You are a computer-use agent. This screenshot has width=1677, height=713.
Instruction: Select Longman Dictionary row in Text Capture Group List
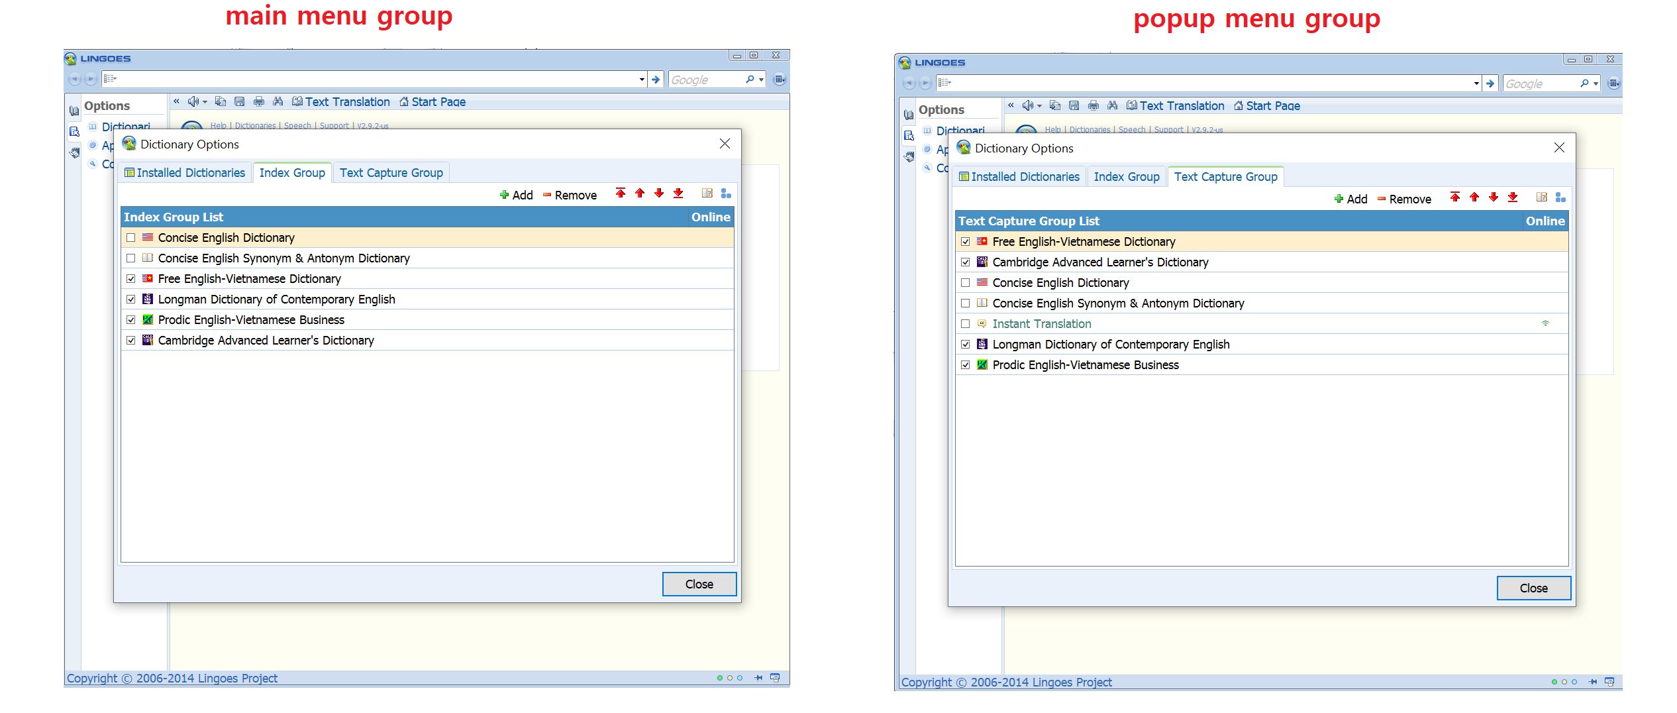(1262, 345)
